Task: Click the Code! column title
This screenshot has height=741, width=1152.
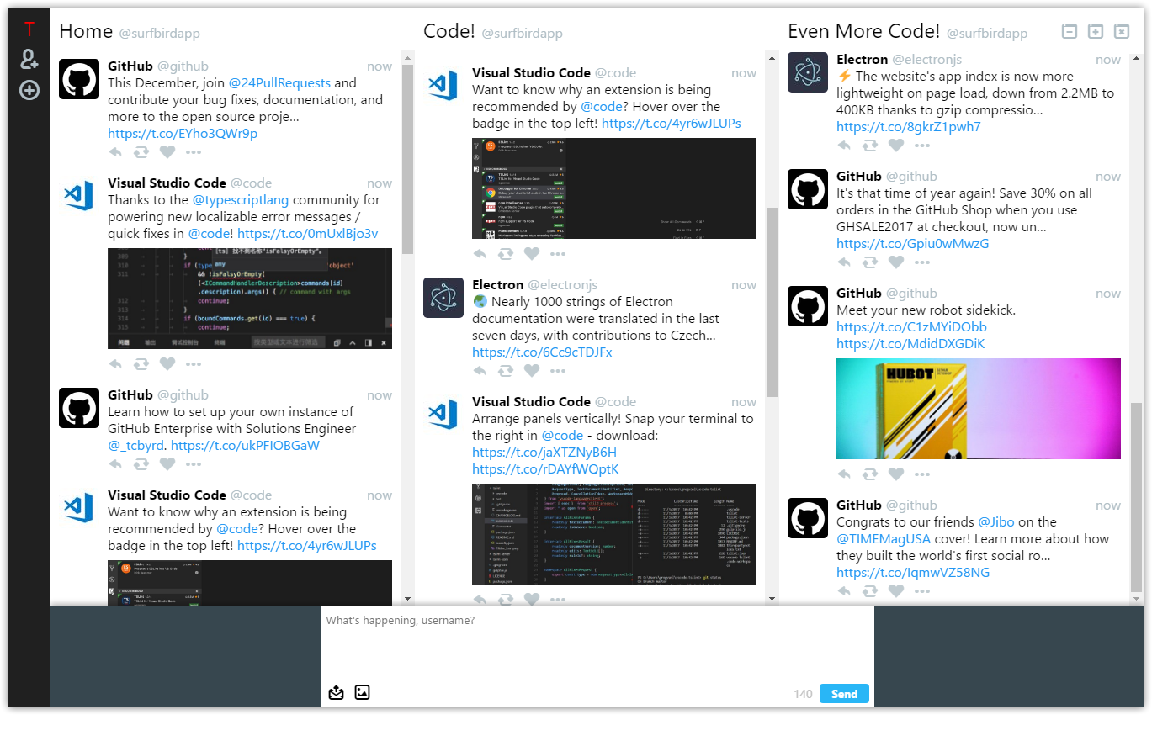Action: pos(449,31)
